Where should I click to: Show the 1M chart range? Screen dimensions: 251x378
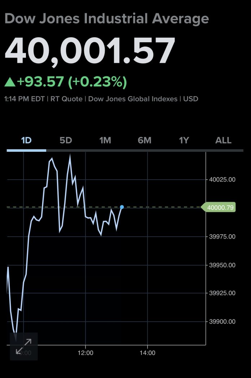coord(105,140)
